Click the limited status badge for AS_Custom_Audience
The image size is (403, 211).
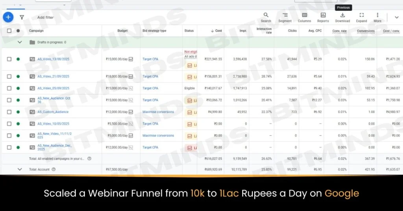pyautogui.click(x=191, y=112)
